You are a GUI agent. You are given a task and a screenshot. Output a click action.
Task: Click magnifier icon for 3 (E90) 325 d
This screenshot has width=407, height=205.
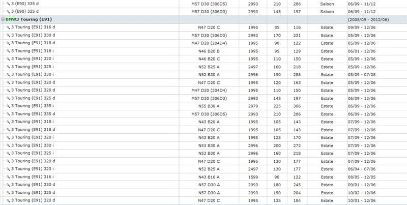tap(8, 12)
